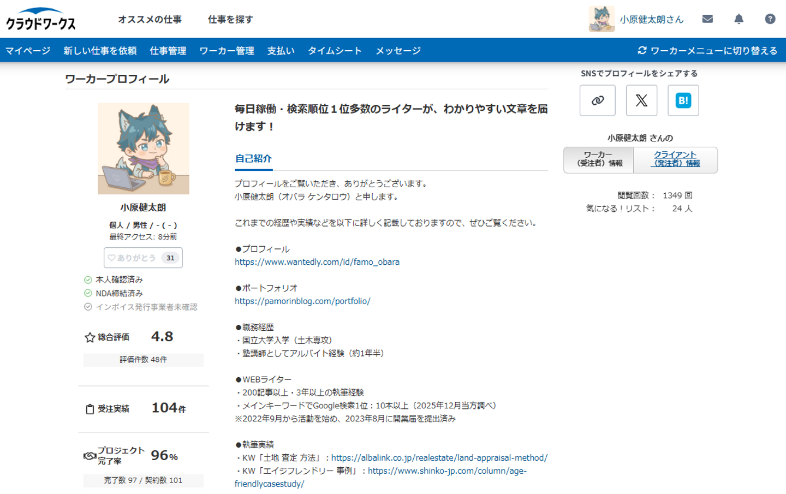
Task: Open 仕事管理 in blue navigation bar
Action: tap(168, 51)
